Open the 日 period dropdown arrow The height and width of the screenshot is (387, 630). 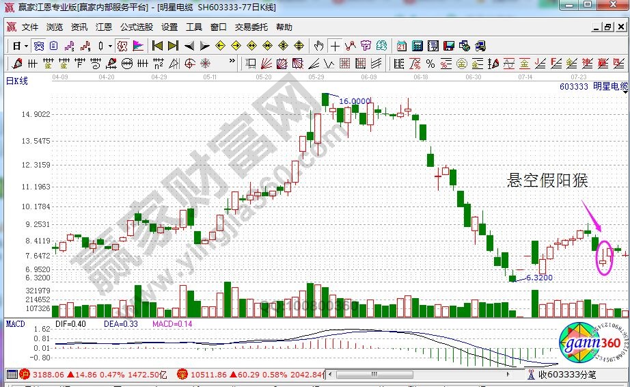pyautogui.click(x=26, y=46)
